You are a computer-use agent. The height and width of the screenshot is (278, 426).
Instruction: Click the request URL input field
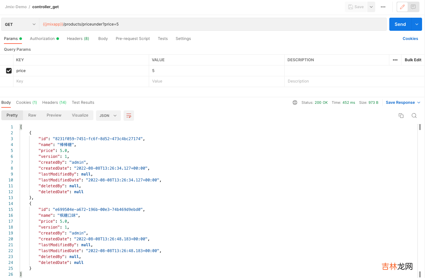point(213,25)
